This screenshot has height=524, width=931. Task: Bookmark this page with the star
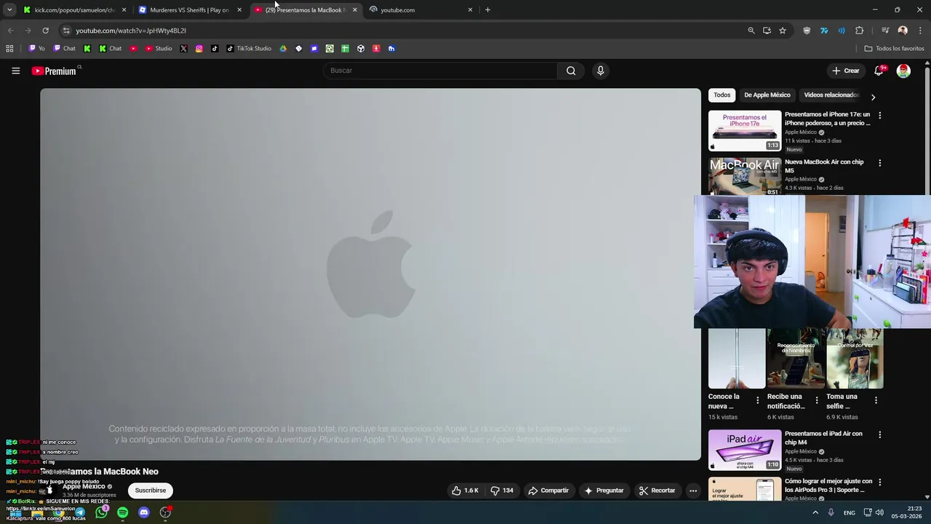[x=783, y=31]
